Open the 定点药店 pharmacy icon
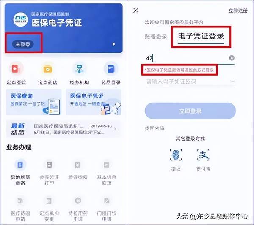Image resolution: width=254 pixels, height=225 pixels. [x=47, y=69]
